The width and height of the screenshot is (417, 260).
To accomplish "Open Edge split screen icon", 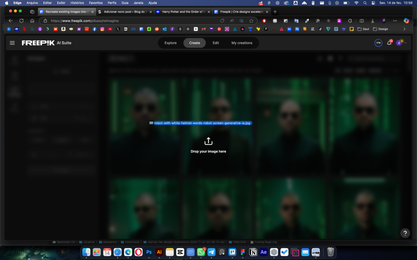I will point(362,21).
